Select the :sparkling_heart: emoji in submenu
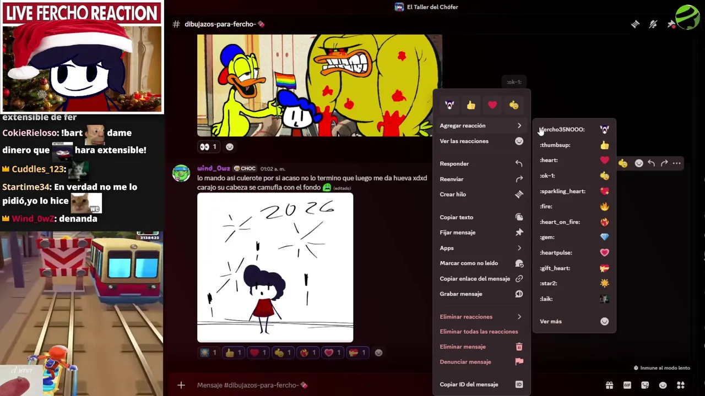The height and width of the screenshot is (396, 705). pyautogui.click(x=574, y=191)
